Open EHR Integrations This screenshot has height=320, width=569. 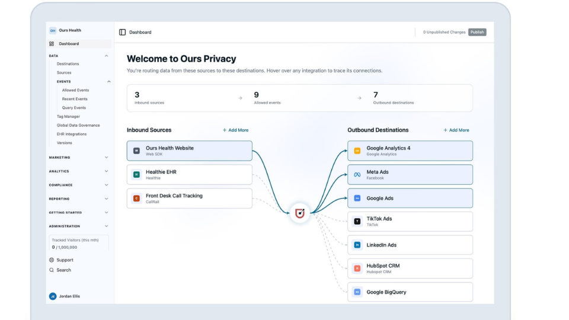click(x=72, y=134)
